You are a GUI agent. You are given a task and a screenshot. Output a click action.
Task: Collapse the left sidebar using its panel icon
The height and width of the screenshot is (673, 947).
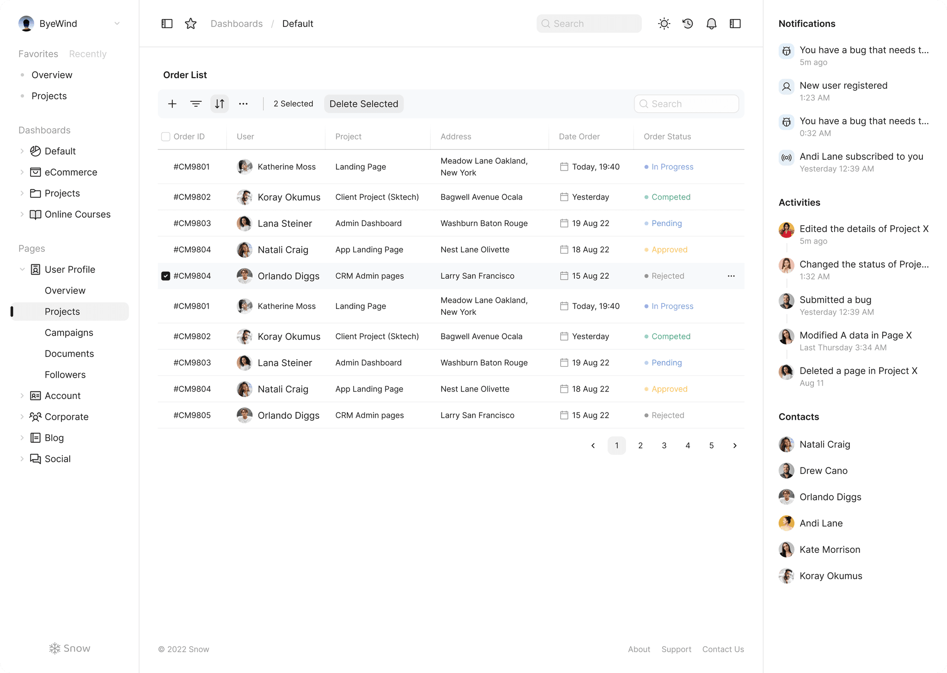[x=167, y=23]
